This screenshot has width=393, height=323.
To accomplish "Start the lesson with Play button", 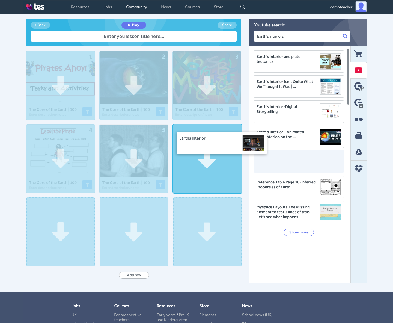I will (134, 25).
